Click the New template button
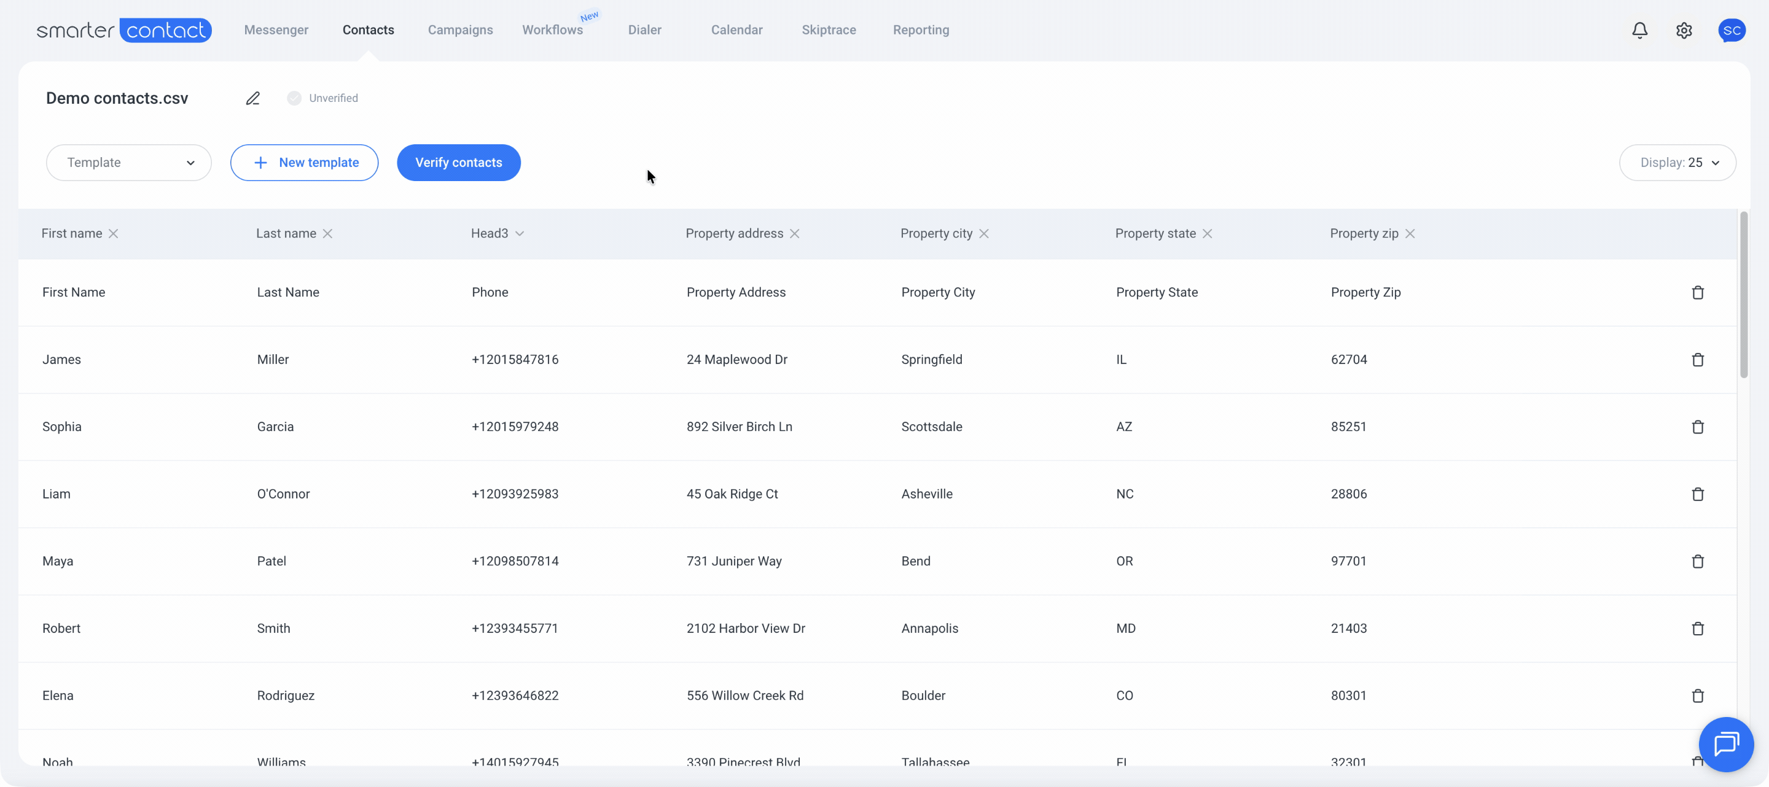The width and height of the screenshot is (1769, 787). [x=304, y=163]
